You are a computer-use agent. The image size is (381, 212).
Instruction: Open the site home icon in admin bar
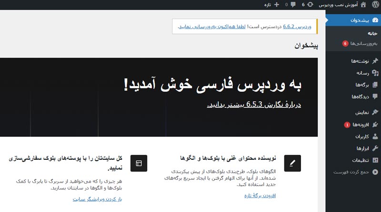[363, 5]
